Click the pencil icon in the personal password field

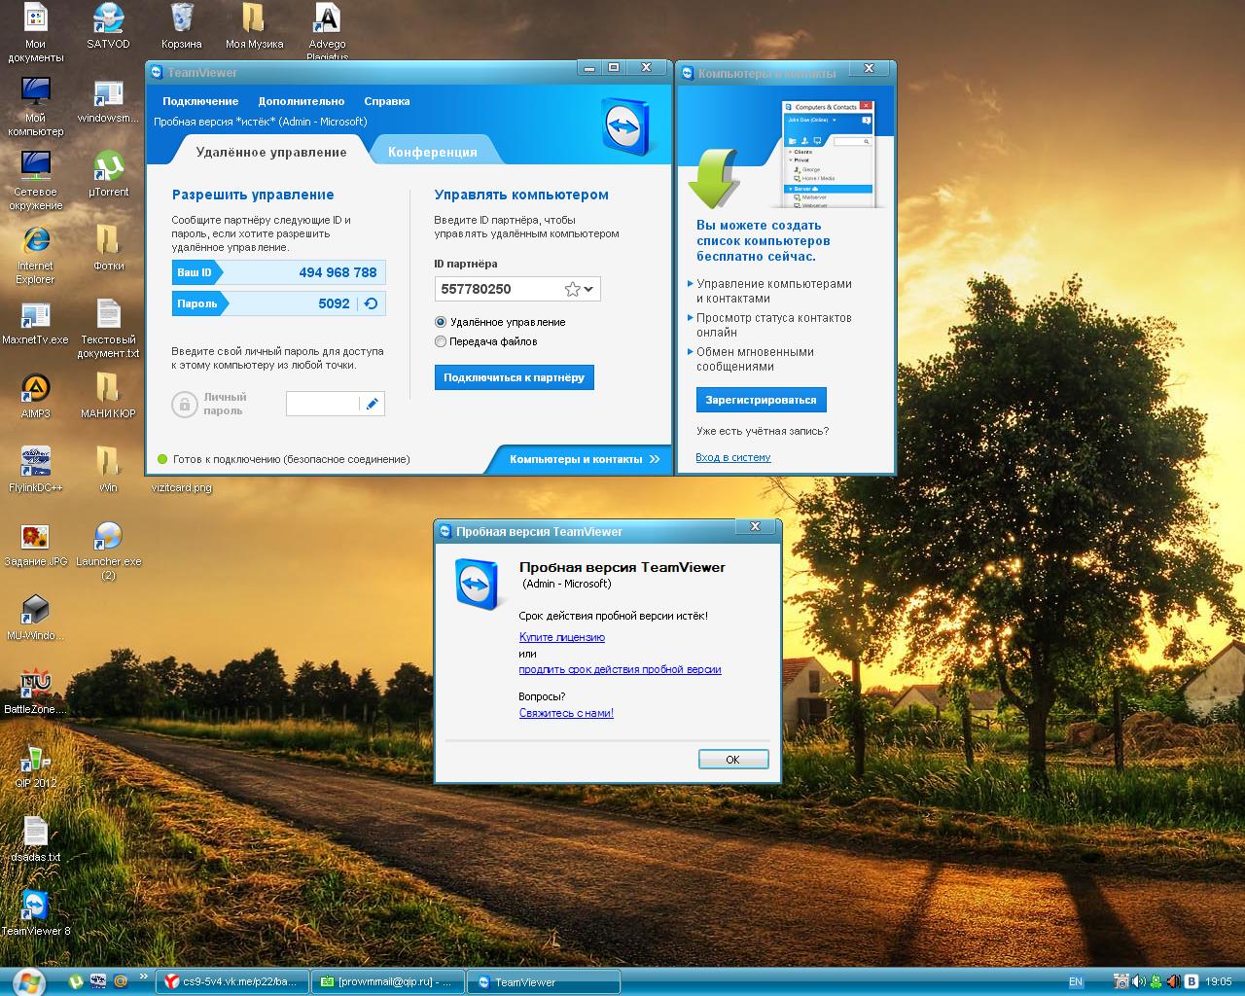[x=372, y=404]
